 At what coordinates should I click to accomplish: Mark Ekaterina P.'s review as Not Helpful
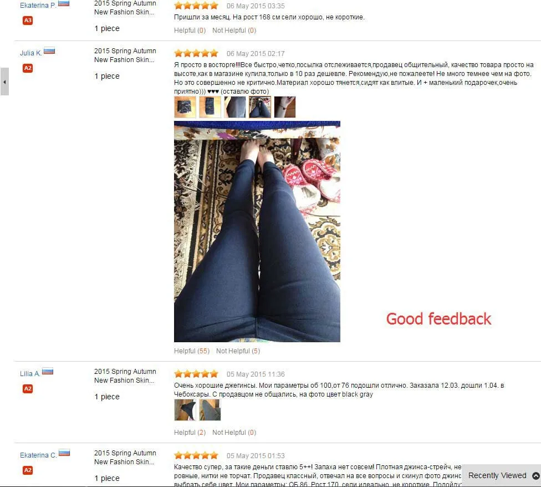point(234,31)
